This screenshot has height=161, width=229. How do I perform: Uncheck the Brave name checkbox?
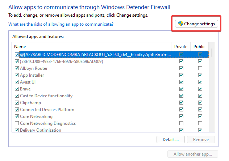(x=17, y=89)
